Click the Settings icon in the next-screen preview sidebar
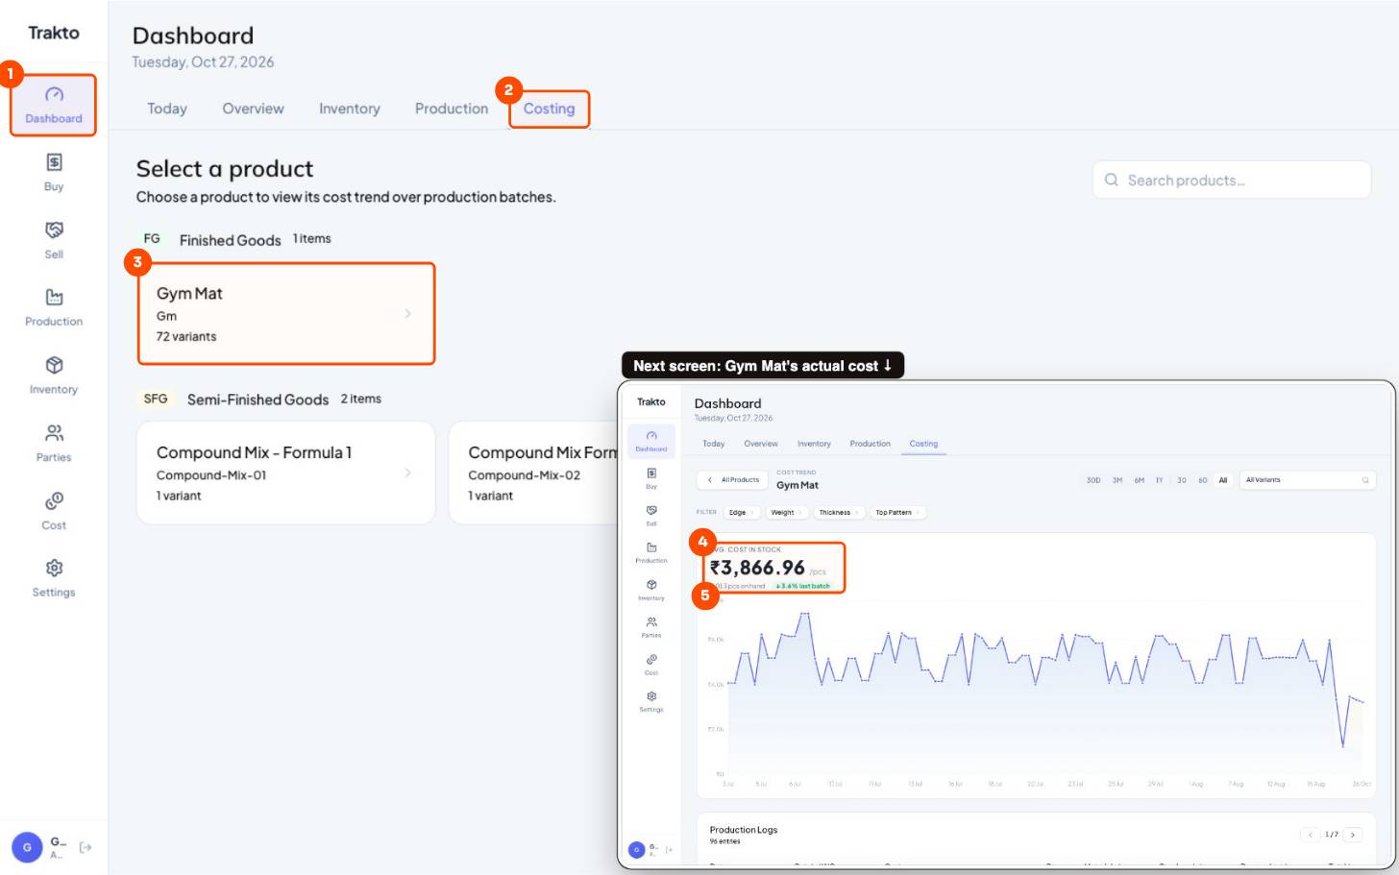Image resolution: width=1399 pixels, height=875 pixels. (651, 696)
